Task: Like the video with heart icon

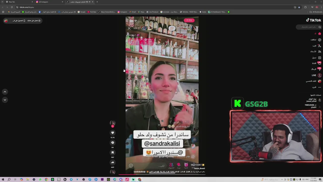Action: tap(113, 133)
